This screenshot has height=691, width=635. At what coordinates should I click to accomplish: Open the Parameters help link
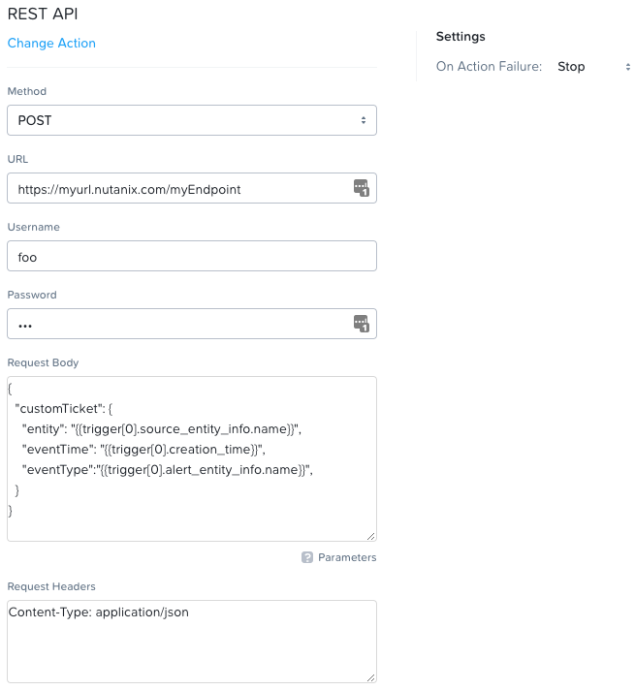[x=346, y=557]
